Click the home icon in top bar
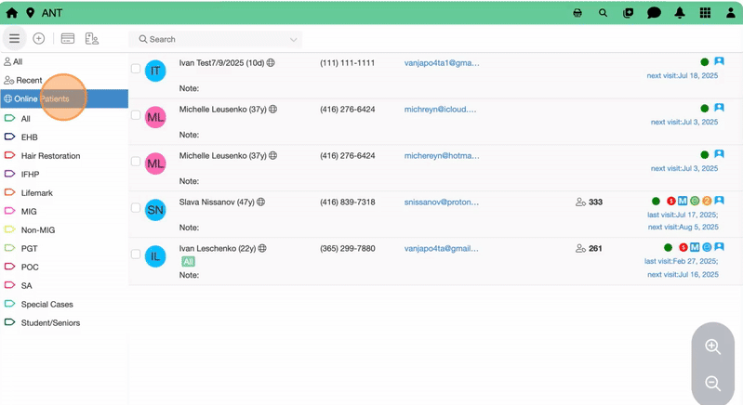Image resolution: width=743 pixels, height=405 pixels. point(12,13)
